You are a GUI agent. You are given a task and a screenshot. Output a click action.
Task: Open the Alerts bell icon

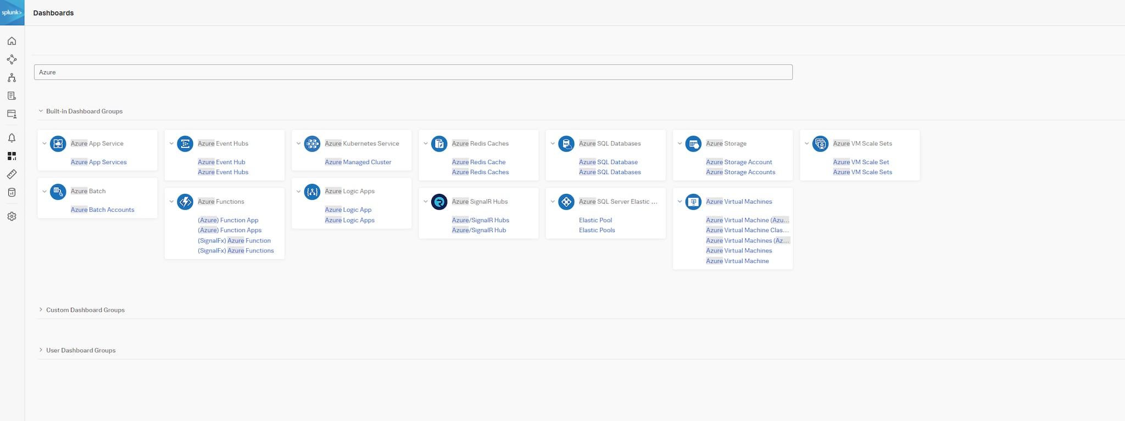12,138
